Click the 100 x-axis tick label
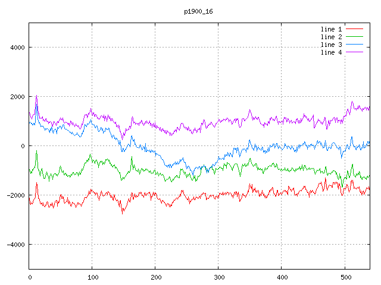381x285 pixels. 92,277
